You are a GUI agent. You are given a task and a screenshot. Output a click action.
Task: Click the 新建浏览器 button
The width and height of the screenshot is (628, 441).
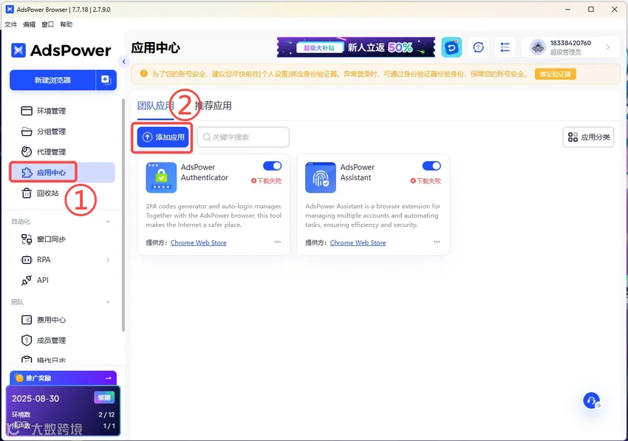(x=52, y=80)
